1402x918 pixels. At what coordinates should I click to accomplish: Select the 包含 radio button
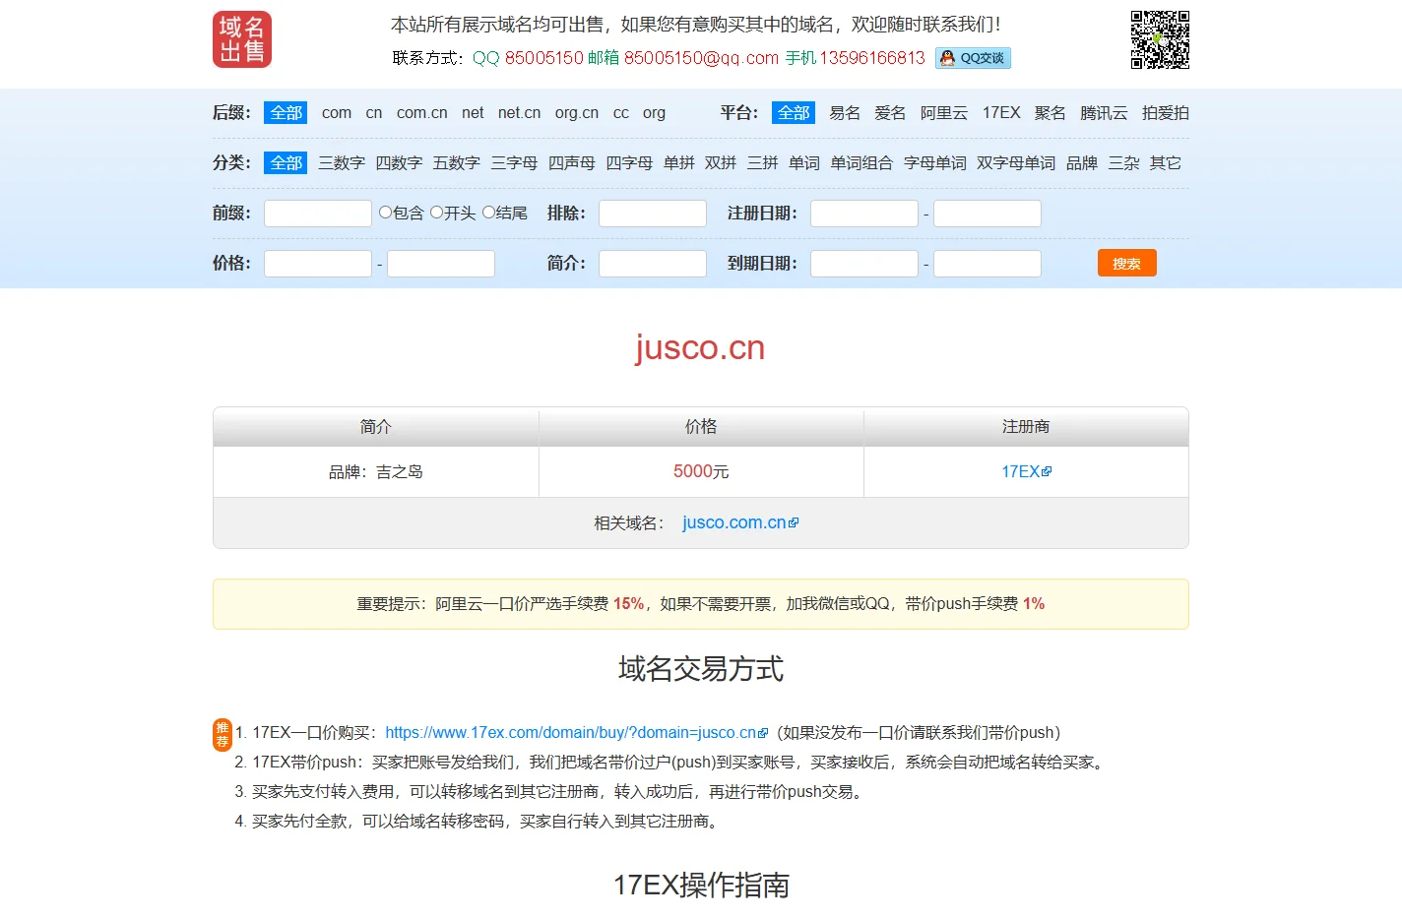(385, 212)
